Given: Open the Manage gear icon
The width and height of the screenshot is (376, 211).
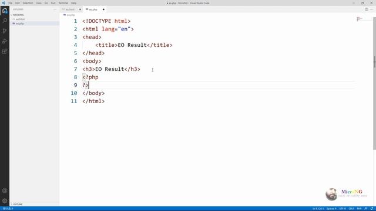Looking at the screenshot, I should pos(5,201).
